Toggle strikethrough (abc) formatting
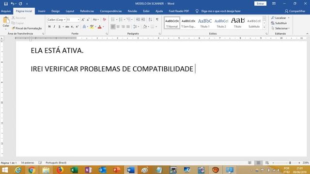Image resolution: width=310 pixels, height=174 pixels. pyautogui.click(x=67, y=27)
